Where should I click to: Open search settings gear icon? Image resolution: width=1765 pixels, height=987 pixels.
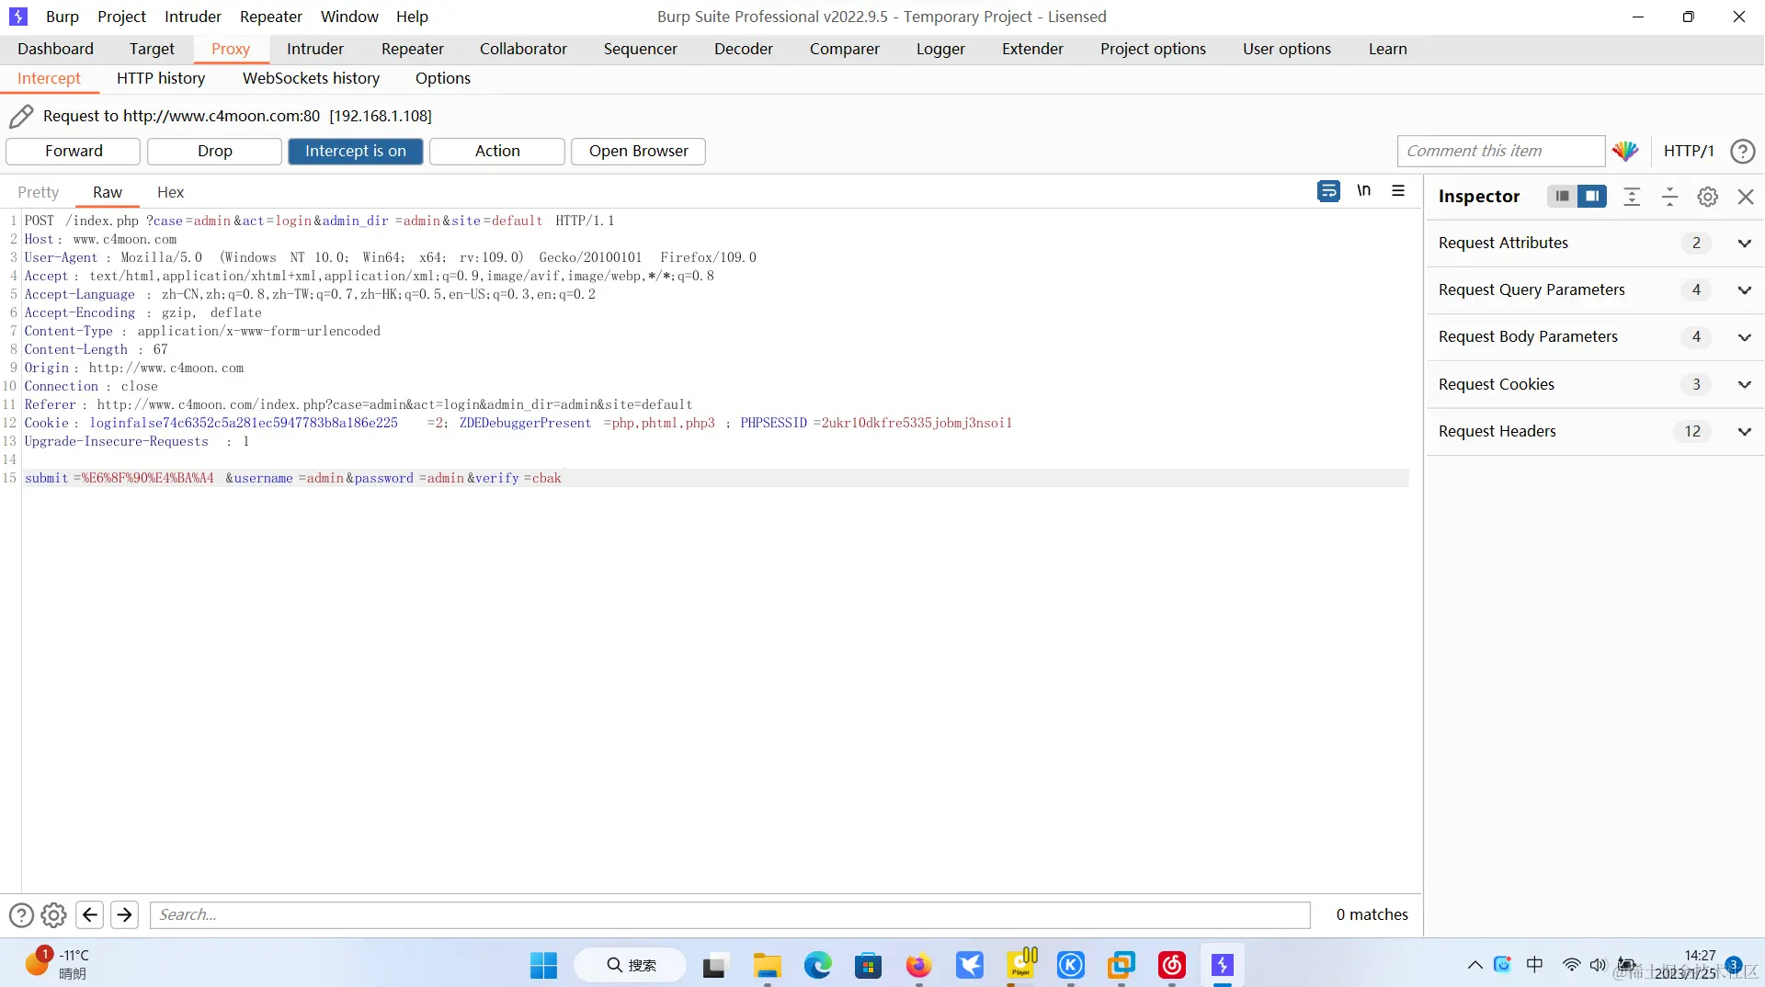[54, 914]
